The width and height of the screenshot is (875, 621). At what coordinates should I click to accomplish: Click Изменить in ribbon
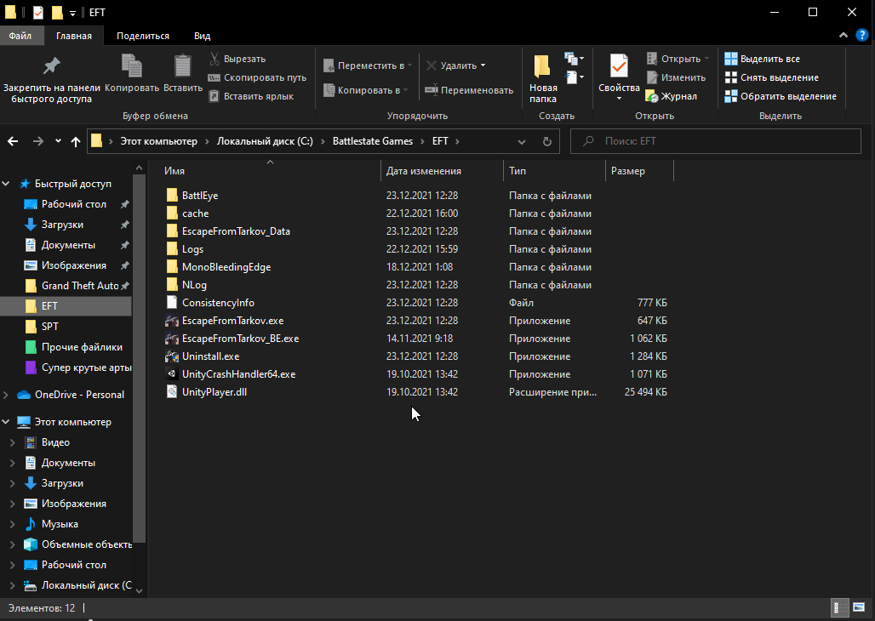pyautogui.click(x=676, y=77)
